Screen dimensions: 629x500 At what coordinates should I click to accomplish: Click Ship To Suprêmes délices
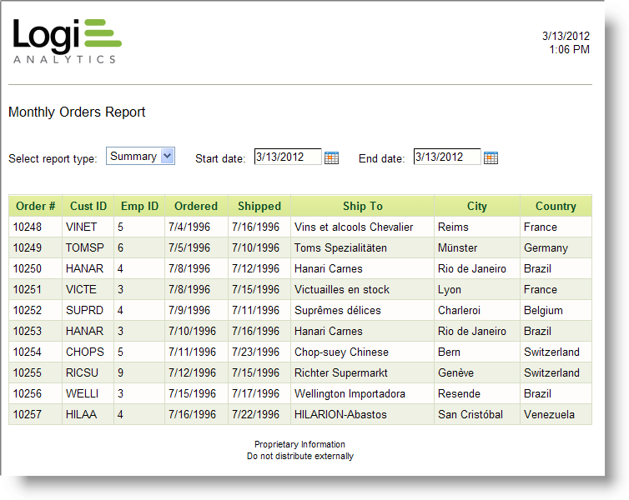pos(337,310)
